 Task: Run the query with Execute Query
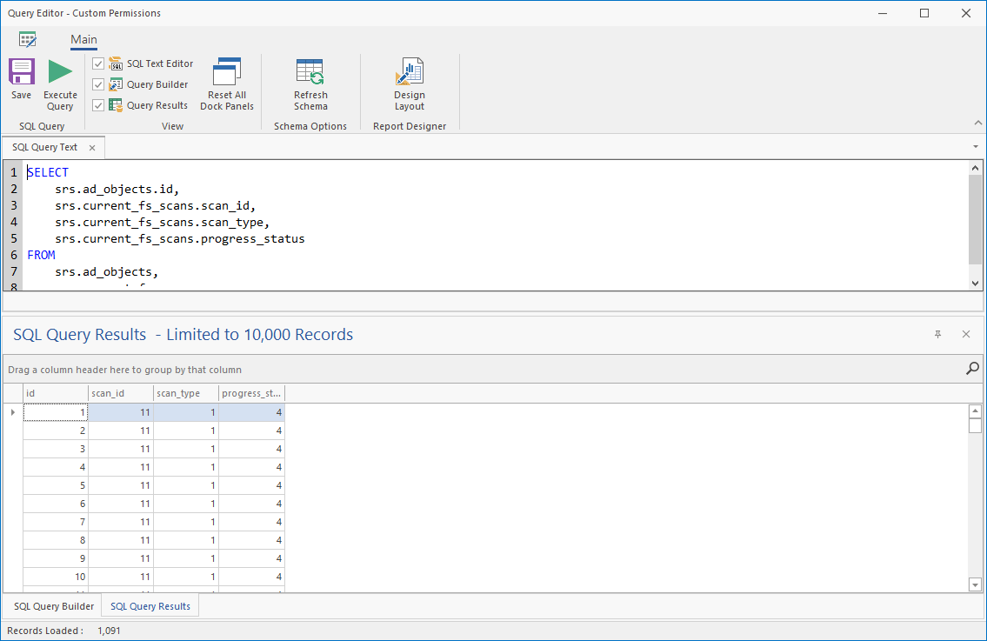tap(60, 73)
